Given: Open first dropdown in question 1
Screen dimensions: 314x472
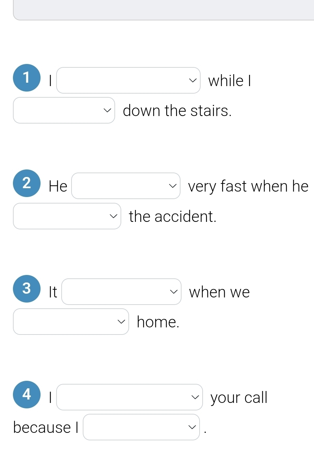Looking at the screenshot, I should click(128, 80).
